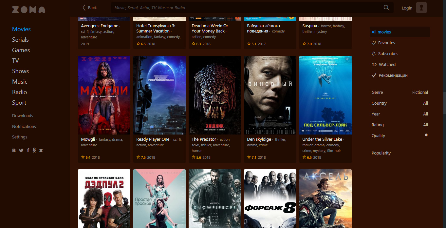Open the Sport section
The height and width of the screenshot is (228, 446).
tap(19, 103)
